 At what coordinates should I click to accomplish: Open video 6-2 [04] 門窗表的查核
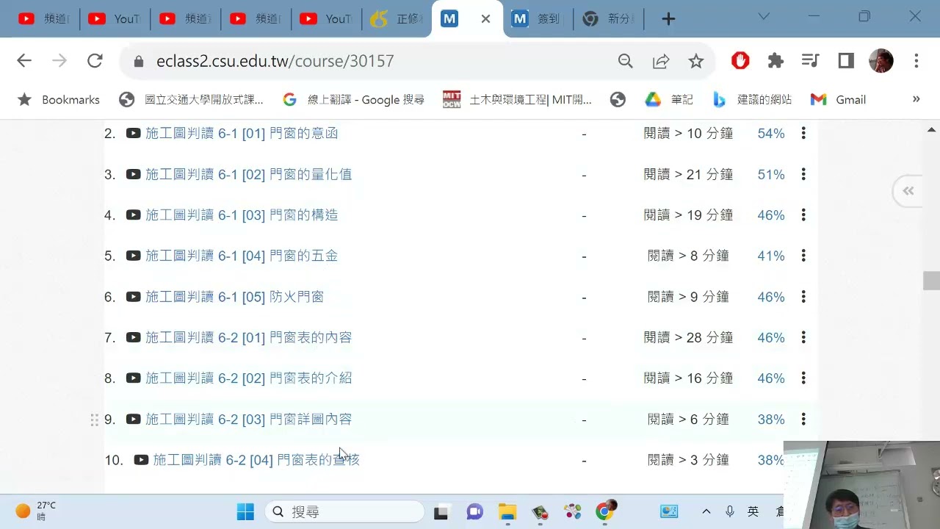pyautogui.click(x=256, y=460)
